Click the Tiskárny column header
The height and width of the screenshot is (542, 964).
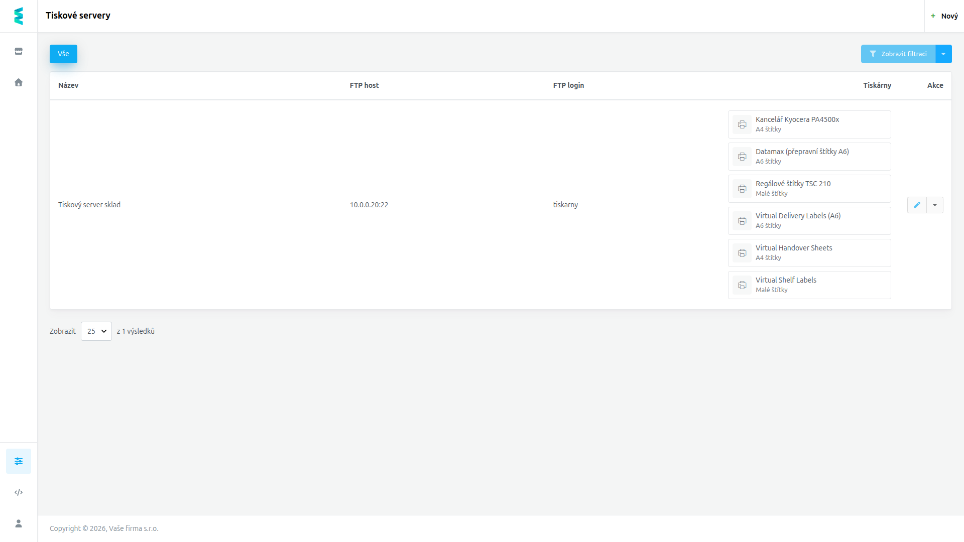pyautogui.click(x=877, y=85)
